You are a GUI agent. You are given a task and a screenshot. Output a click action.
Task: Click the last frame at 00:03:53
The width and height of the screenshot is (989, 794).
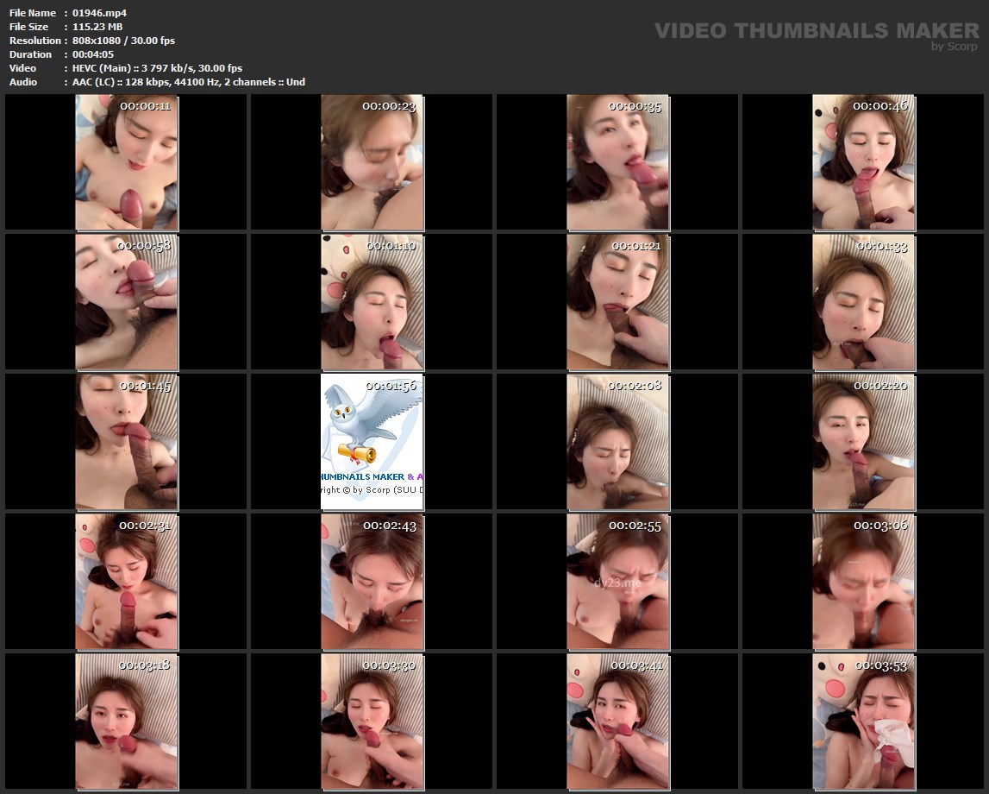[x=864, y=721]
